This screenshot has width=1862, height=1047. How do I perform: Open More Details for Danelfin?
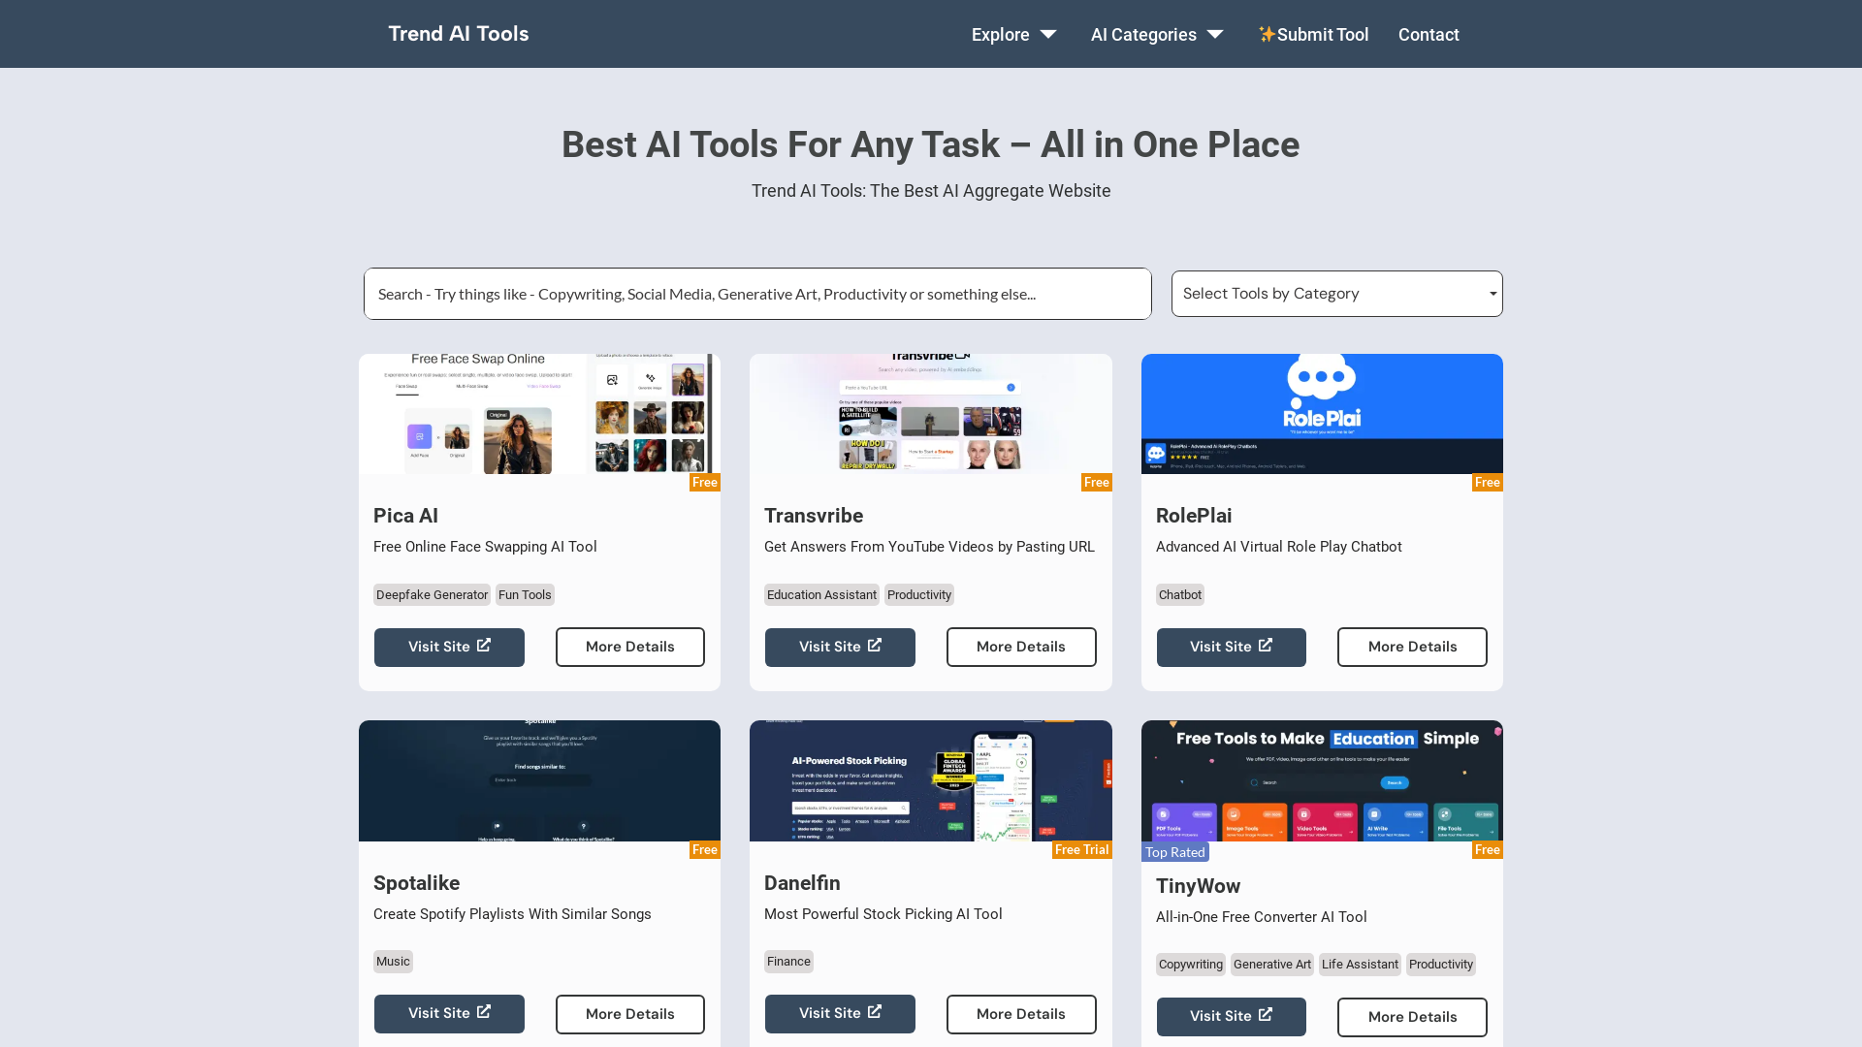coord(1021,1014)
